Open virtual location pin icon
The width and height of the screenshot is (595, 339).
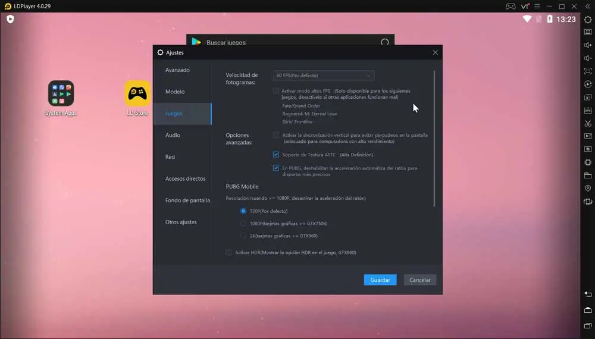pyautogui.click(x=588, y=188)
